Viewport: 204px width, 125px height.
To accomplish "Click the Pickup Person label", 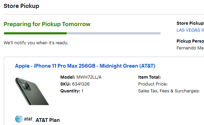I will [190, 41].
